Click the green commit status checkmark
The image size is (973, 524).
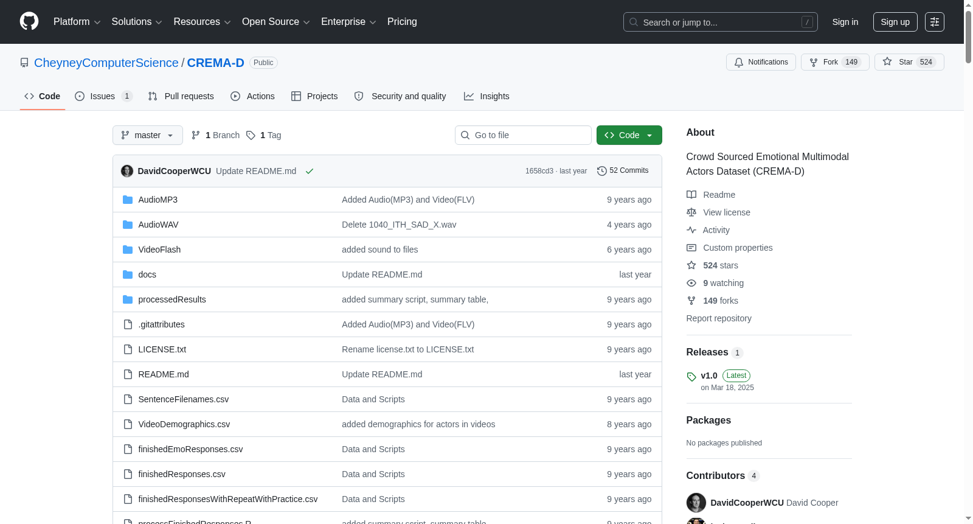pyautogui.click(x=310, y=171)
